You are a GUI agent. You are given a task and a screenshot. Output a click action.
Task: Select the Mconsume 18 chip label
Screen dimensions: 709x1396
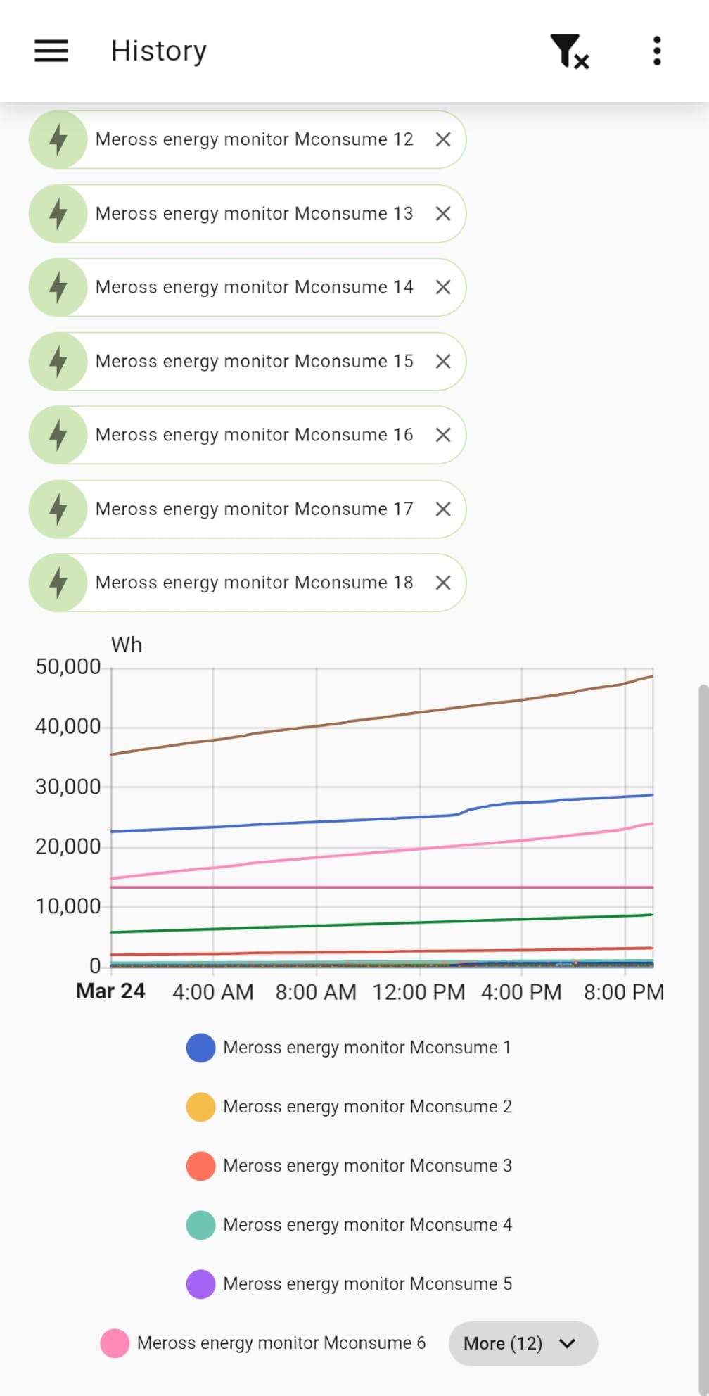click(254, 583)
